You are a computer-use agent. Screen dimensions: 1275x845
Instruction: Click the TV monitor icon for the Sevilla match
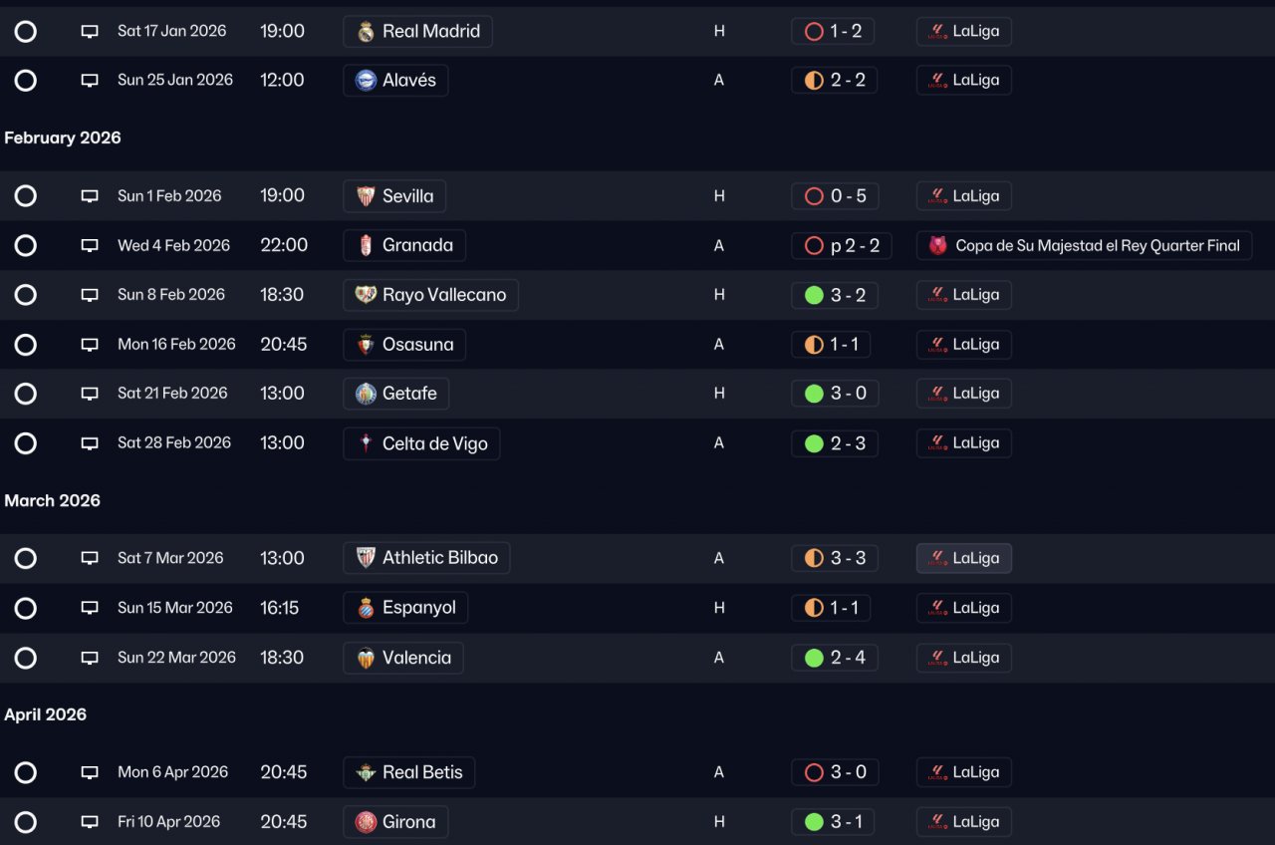click(x=90, y=196)
